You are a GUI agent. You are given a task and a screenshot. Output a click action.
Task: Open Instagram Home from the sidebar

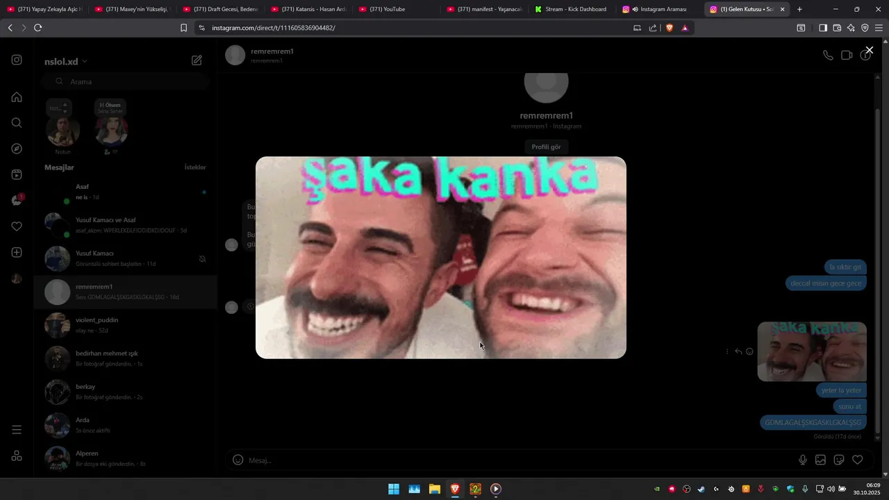[17, 97]
